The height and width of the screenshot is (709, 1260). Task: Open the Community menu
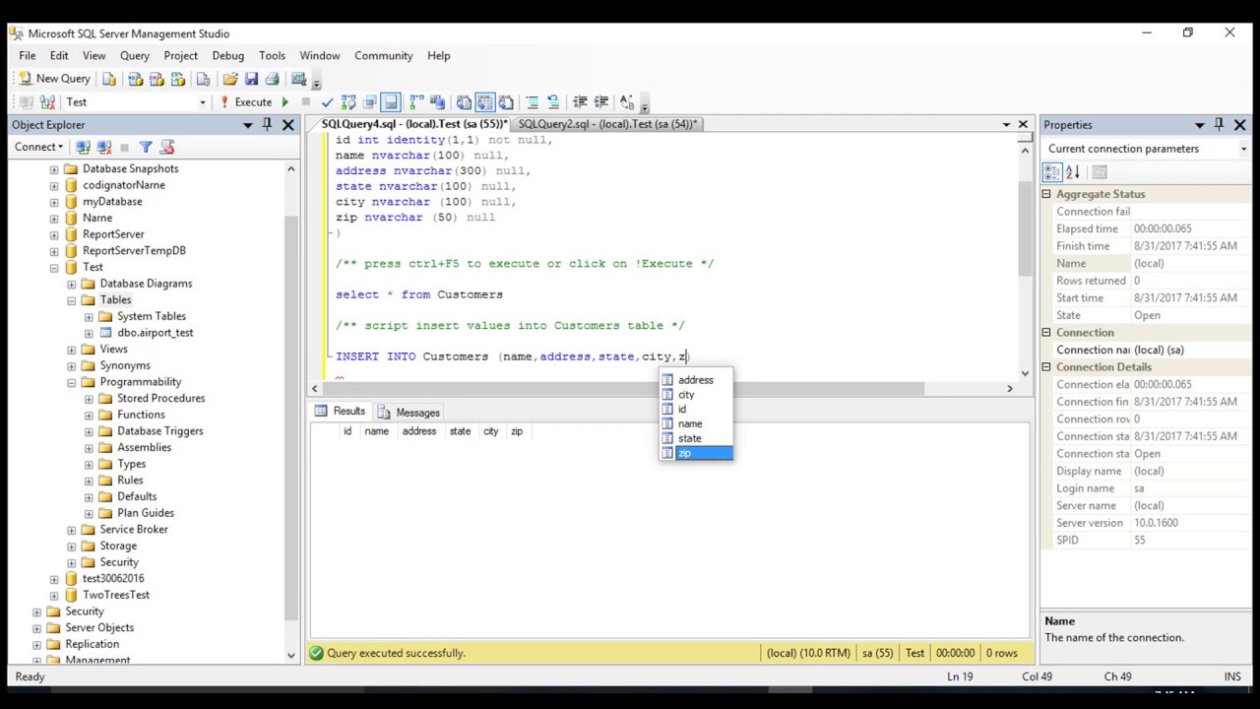pos(384,56)
